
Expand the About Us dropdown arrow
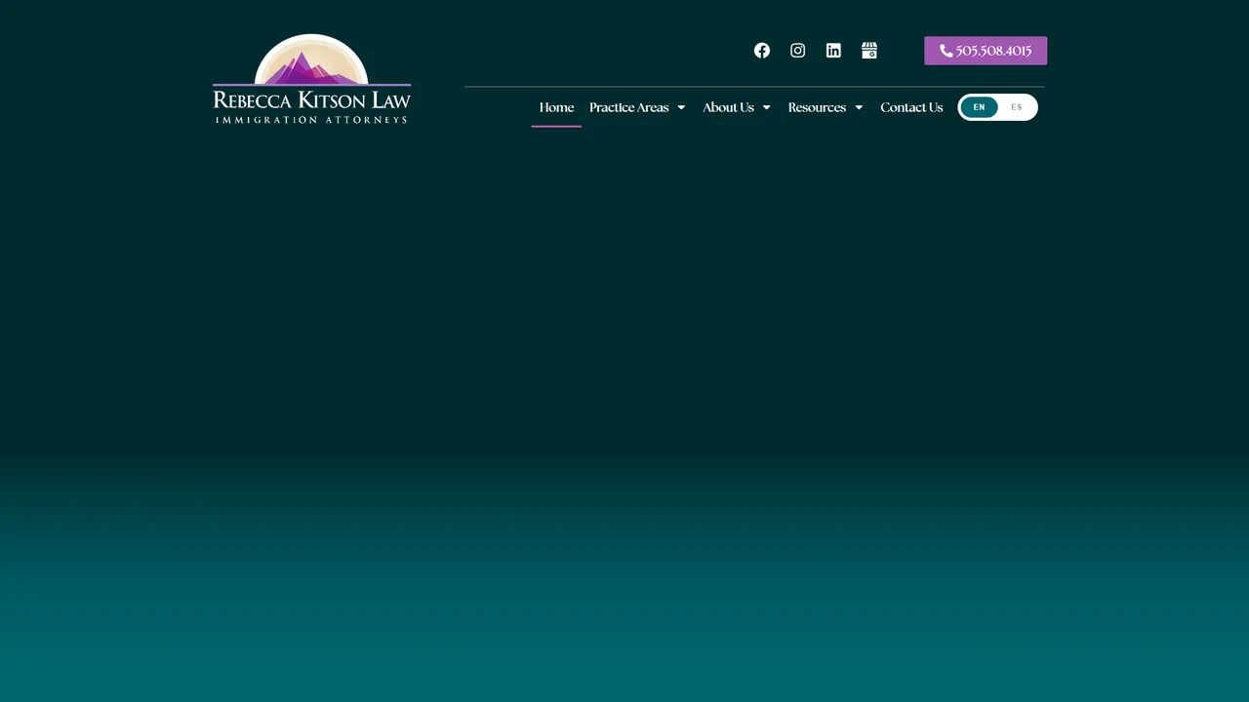click(766, 107)
